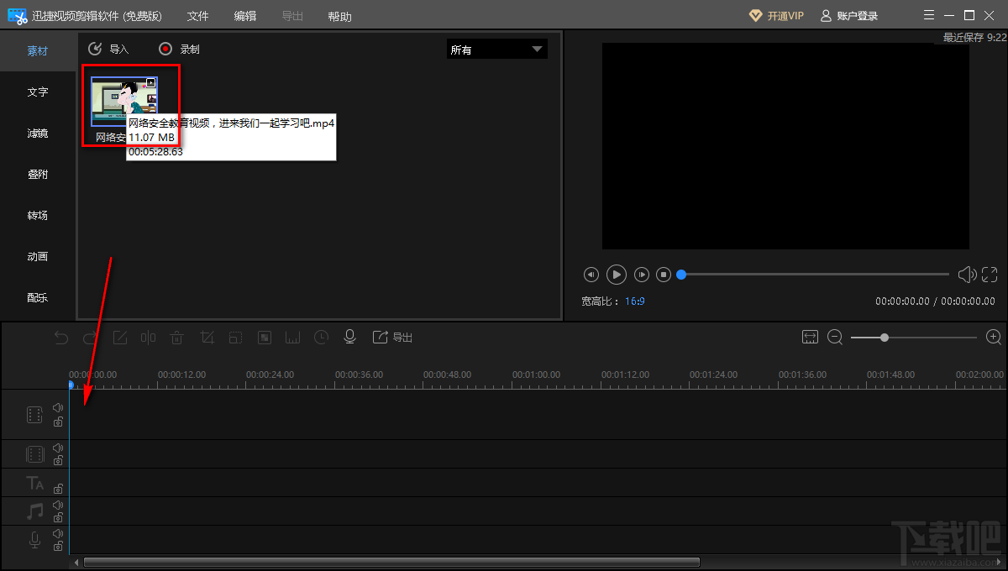The width and height of the screenshot is (1008, 571).
Task: Click the undo arrow in timeline toolbar
Action: [61, 338]
